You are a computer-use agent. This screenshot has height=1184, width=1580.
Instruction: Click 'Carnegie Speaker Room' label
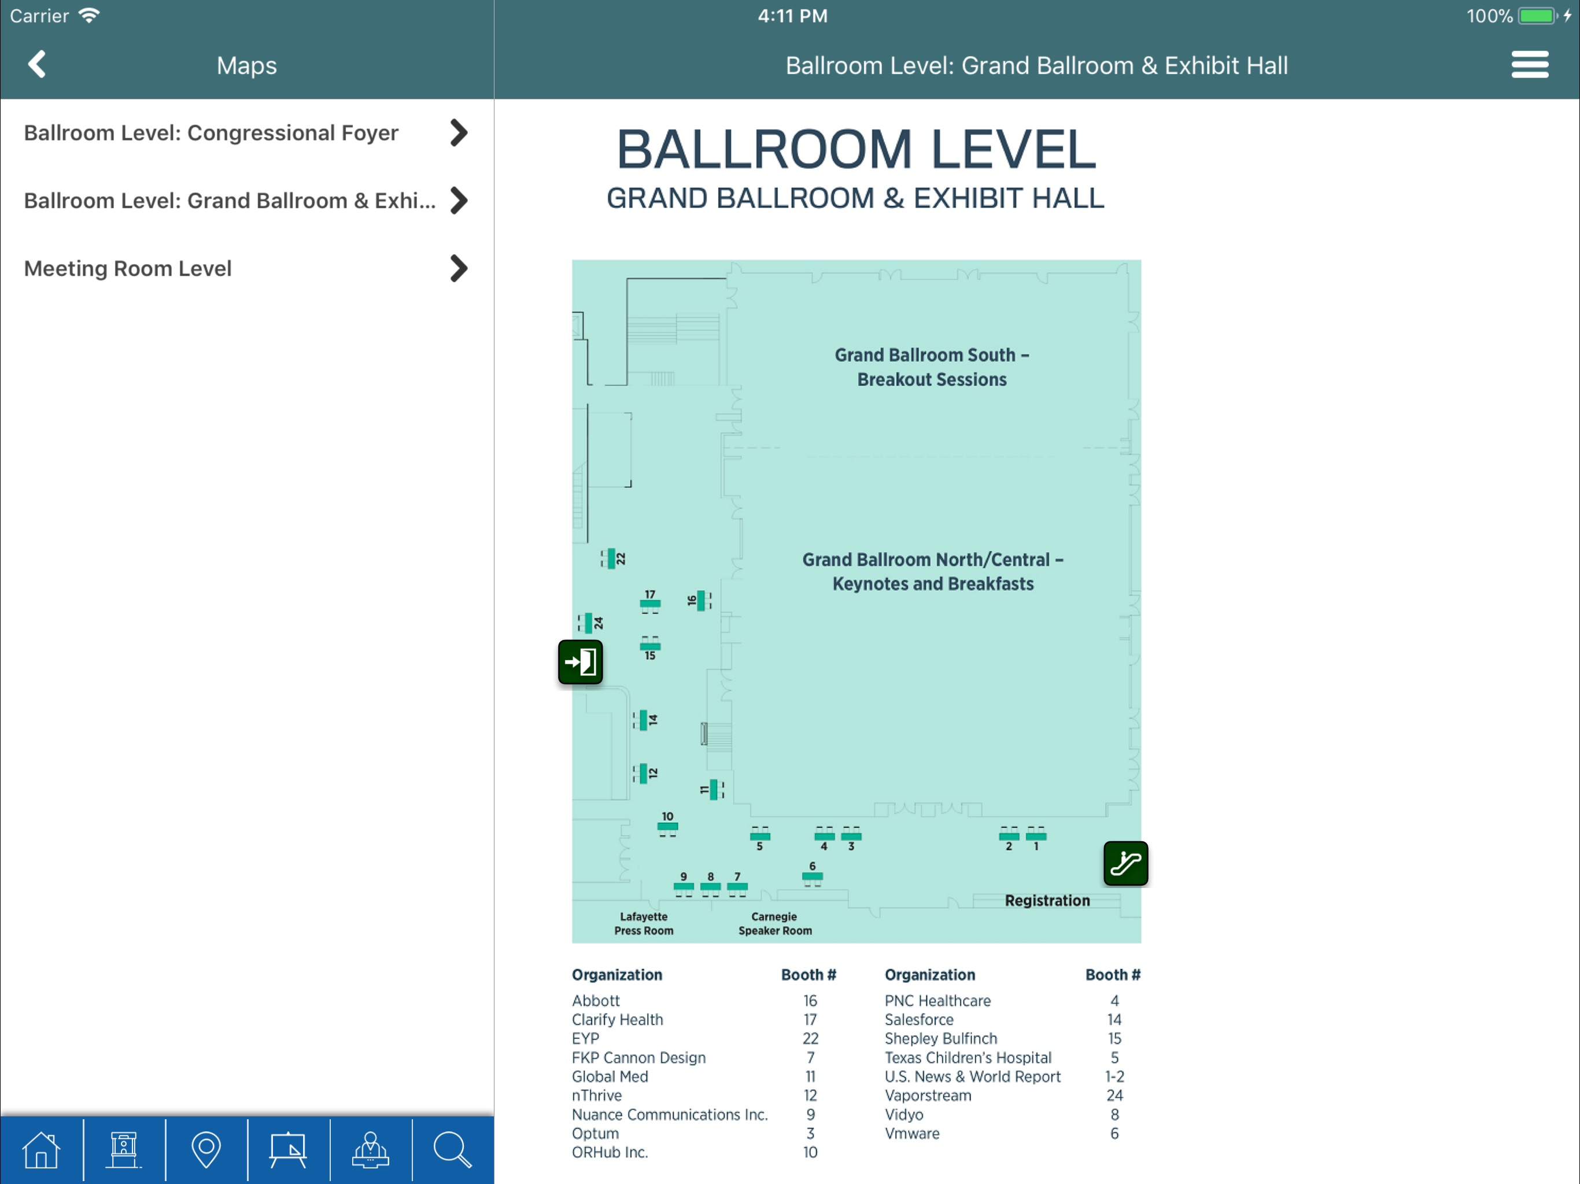click(x=775, y=923)
